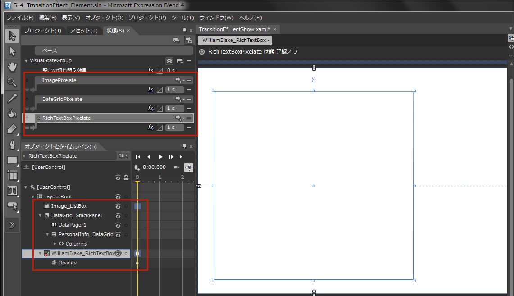Toggle RichTextBoxPixelate transition effect checkbox
Screen dimensions: 514x296
coord(159,128)
